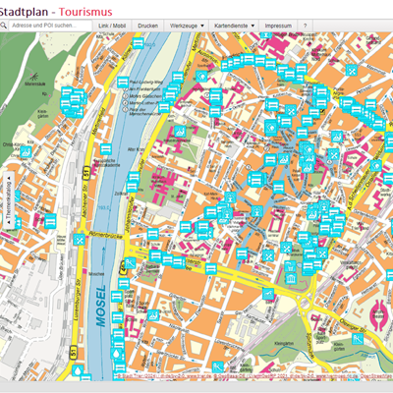Select bench marker on yellow Südallee road

point(211,268)
